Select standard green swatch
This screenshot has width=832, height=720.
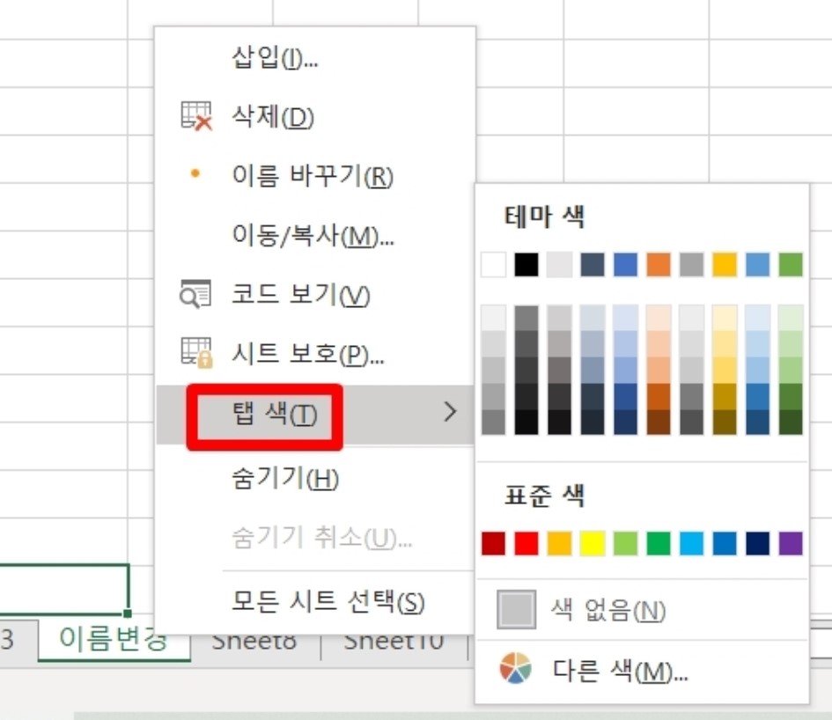coord(659,543)
